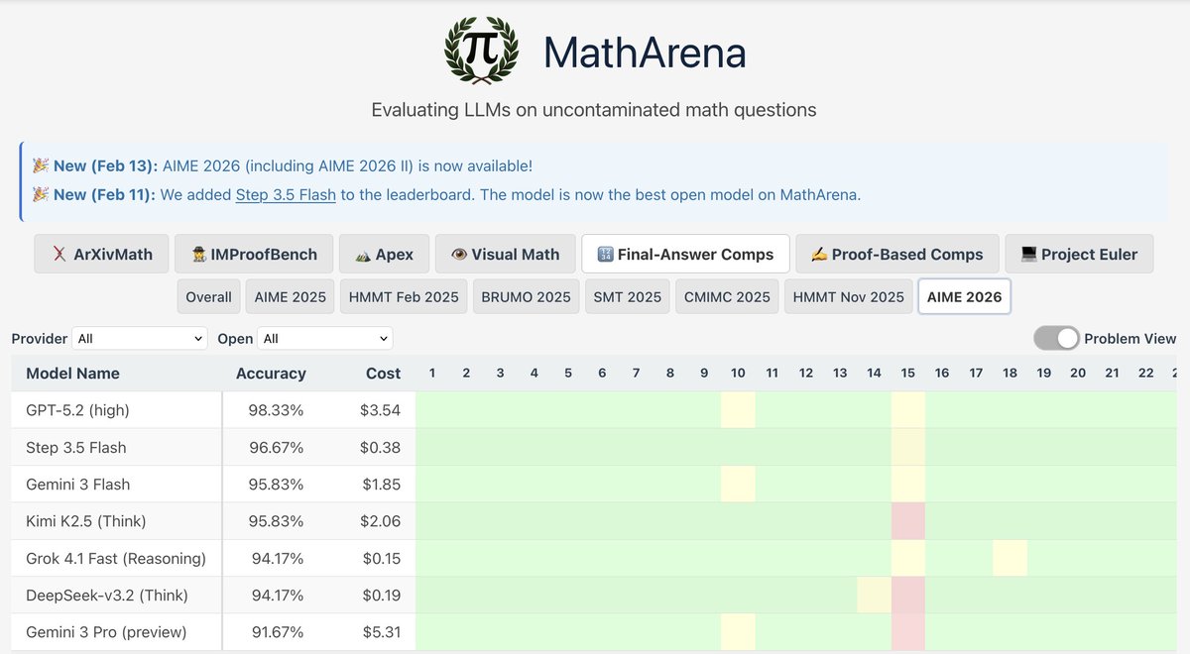Click problem 1 column header

tap(432, 373)
